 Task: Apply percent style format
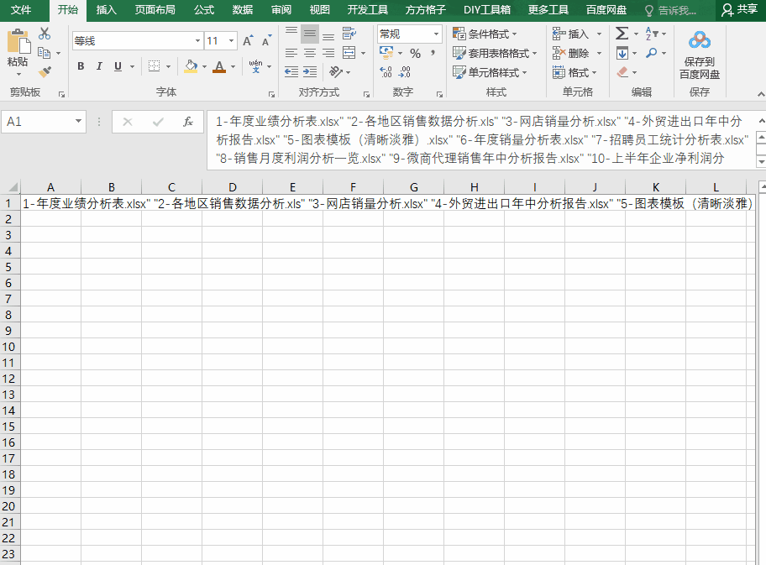pos(415,53)
